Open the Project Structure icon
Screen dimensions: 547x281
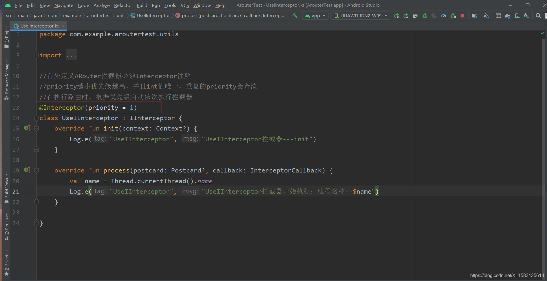click(474, 16)
